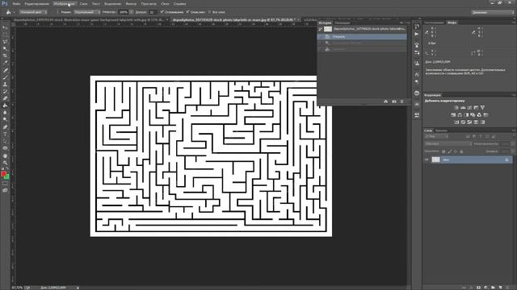Viewport: 517px width, 290px height.
Task: Open blending Mode dropdown in options bar
Action: [86, 12]
